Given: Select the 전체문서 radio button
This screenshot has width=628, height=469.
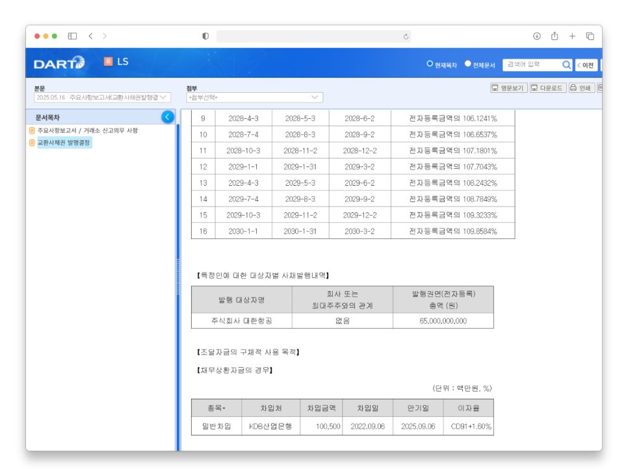Looking at the screenshot, I should (x=467, y=64).
